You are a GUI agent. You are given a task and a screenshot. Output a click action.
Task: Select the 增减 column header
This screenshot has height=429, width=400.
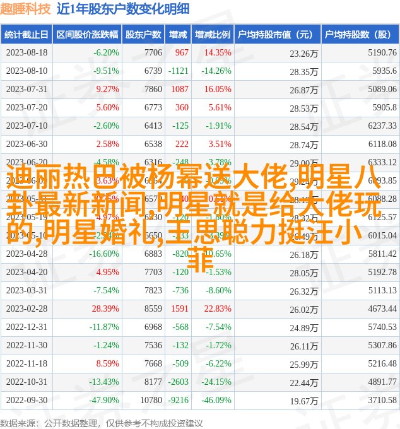[178, 35]
